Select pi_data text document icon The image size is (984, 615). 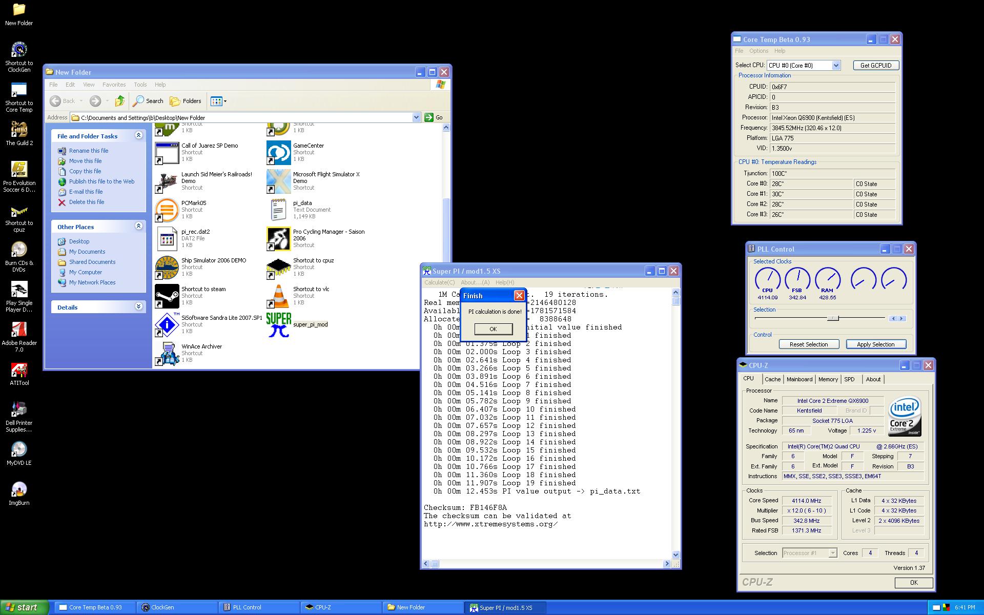tap(278, 210)
